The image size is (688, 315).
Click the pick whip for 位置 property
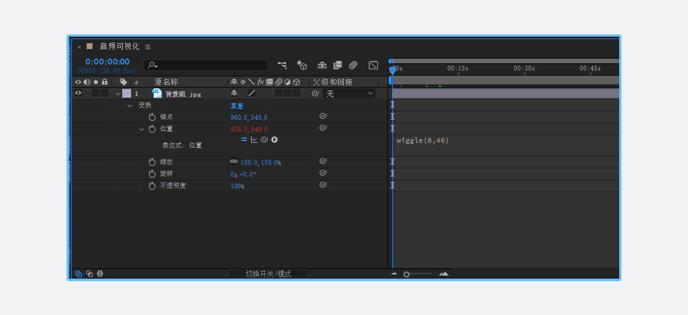323,128
